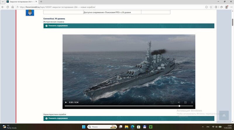
Task: Switch input language via 'РУС' indicator
Action: (208, 127)
